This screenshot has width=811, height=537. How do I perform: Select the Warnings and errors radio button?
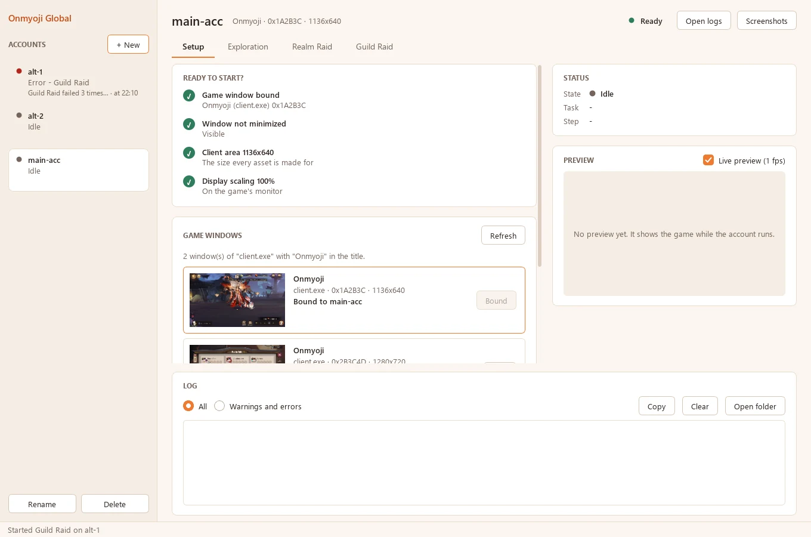tap(219, 406)
